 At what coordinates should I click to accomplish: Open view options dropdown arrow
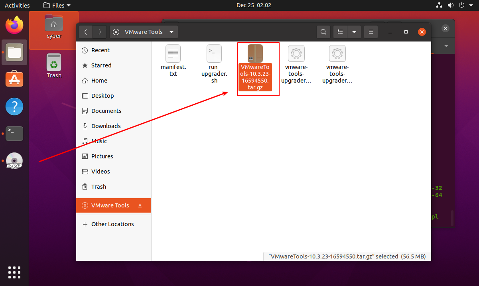tap(354, 32)
